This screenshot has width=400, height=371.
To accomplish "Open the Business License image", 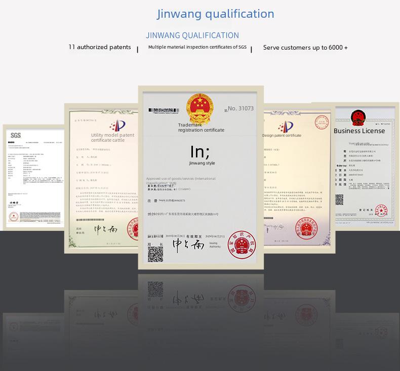I will pos(367,166).
